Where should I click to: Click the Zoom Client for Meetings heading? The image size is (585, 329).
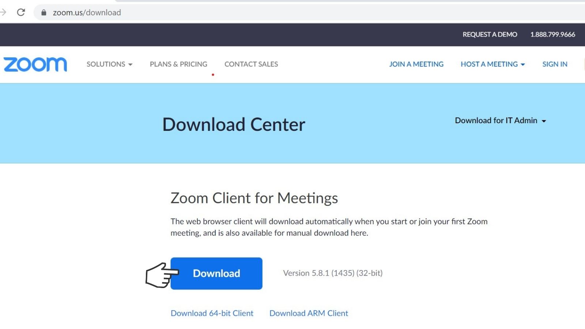coord(254,198)
